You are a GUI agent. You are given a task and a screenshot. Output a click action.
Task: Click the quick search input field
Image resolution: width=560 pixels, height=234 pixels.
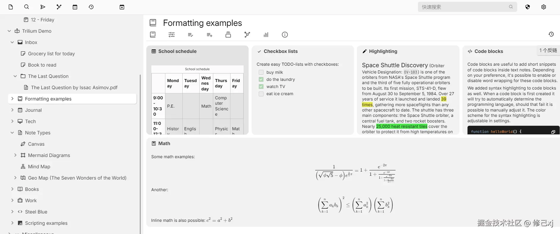[464, 7]
